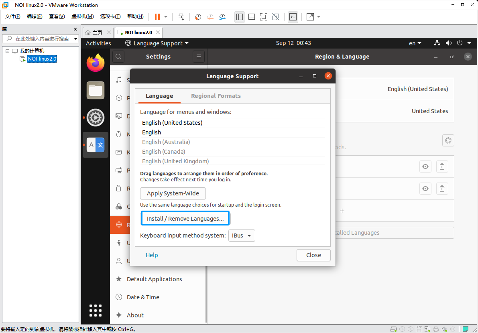Click the Settings search icon button

tap(118, 56)
